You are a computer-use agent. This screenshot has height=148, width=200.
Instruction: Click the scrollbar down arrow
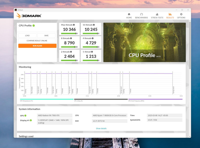pos(190,136)
